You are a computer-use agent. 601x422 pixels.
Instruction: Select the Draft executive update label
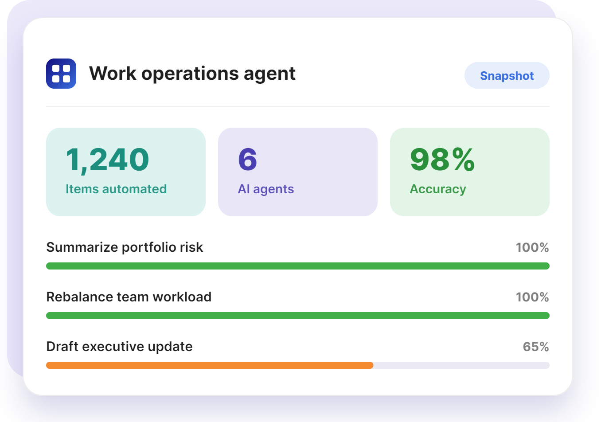point(119,347)
